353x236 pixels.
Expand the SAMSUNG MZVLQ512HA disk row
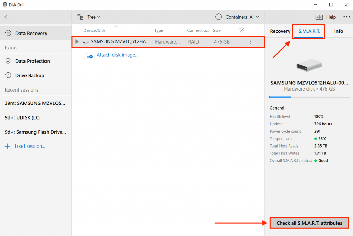tap(77, 41)
